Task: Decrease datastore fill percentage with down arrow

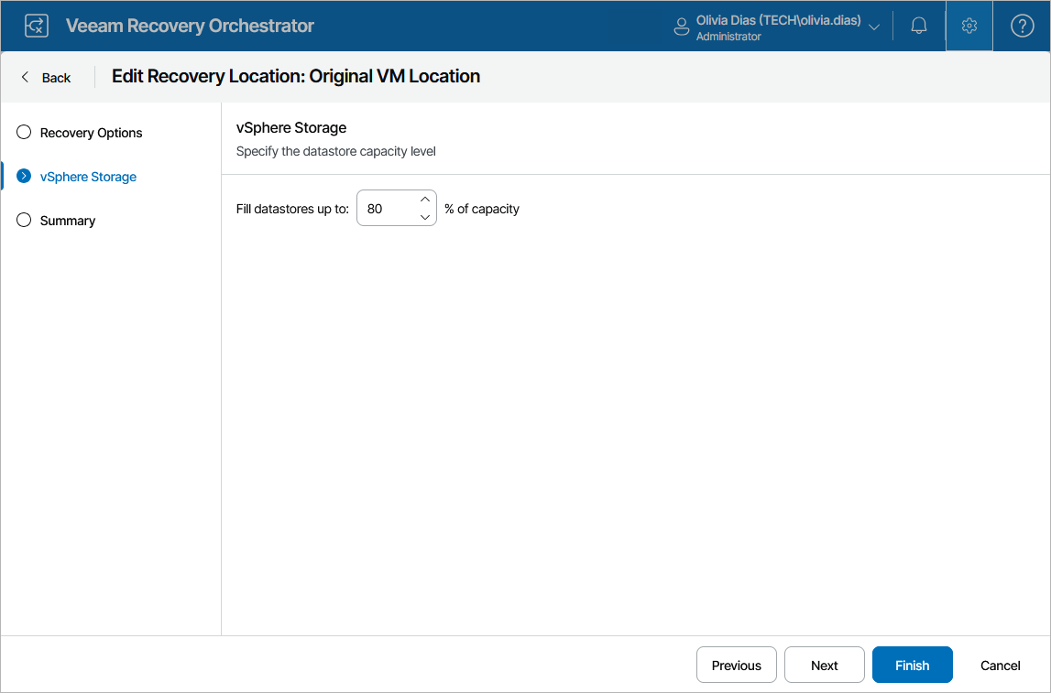Action: (x=425, y=217)
